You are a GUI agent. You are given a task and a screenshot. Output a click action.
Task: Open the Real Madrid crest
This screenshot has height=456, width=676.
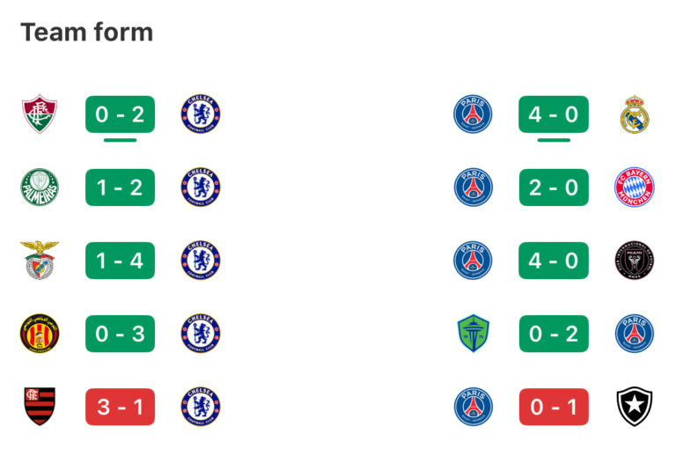(x=635, y=114)
